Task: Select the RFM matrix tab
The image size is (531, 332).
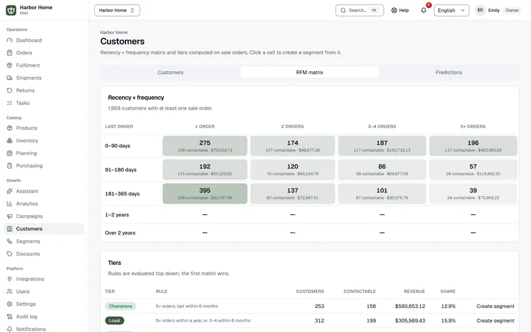Action: coord(309,72)
